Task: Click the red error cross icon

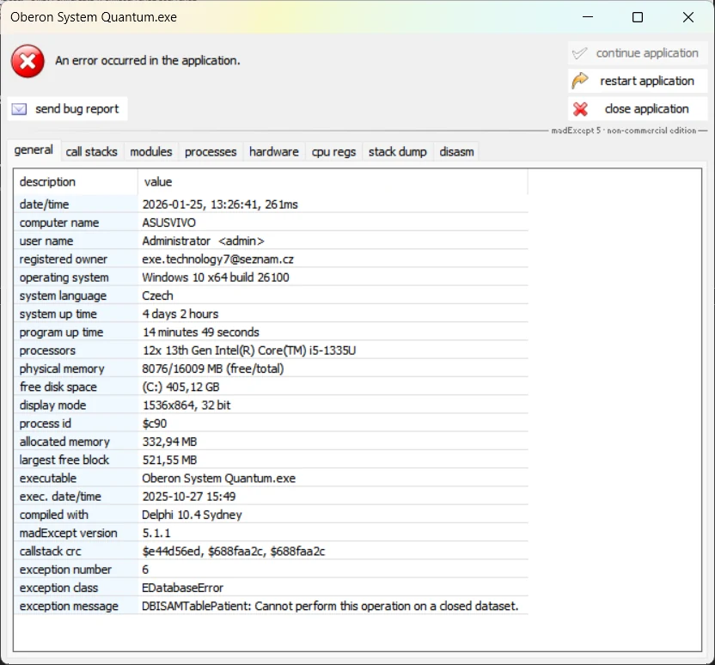Action: pyautogui.click(x=27, y=61)
